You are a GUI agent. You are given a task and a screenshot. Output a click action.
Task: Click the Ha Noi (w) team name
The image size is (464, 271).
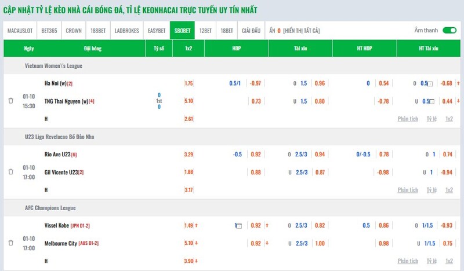click(x=55, y=84)
